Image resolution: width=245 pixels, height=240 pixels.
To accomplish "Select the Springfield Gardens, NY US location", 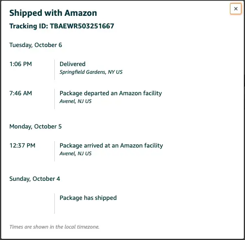I will tap(91, 72).
